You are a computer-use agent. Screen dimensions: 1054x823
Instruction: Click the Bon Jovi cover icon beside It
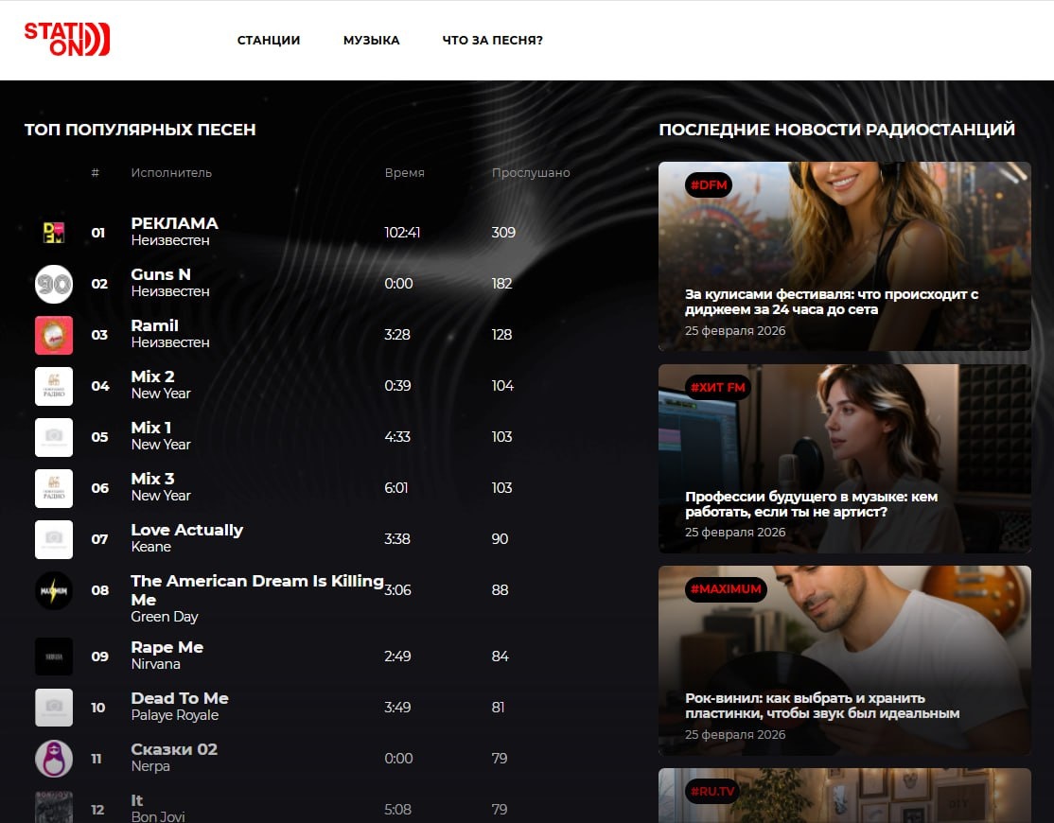54,807
